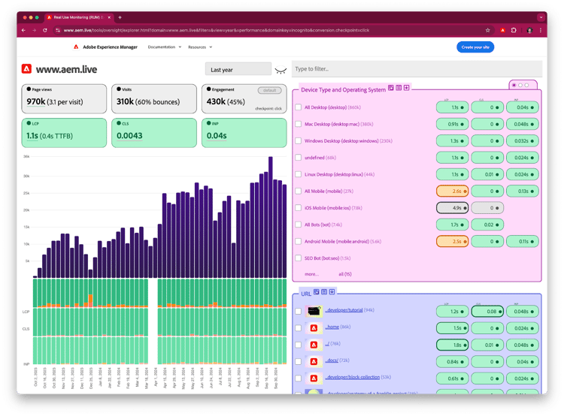Click the CLS 0.0043 metric card
This screenshot has height=416, width=564.
154,133
